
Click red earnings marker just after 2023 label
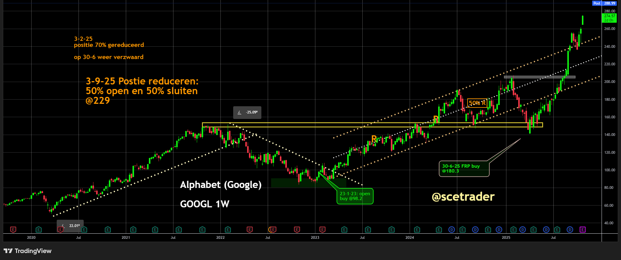pos(322,230)
